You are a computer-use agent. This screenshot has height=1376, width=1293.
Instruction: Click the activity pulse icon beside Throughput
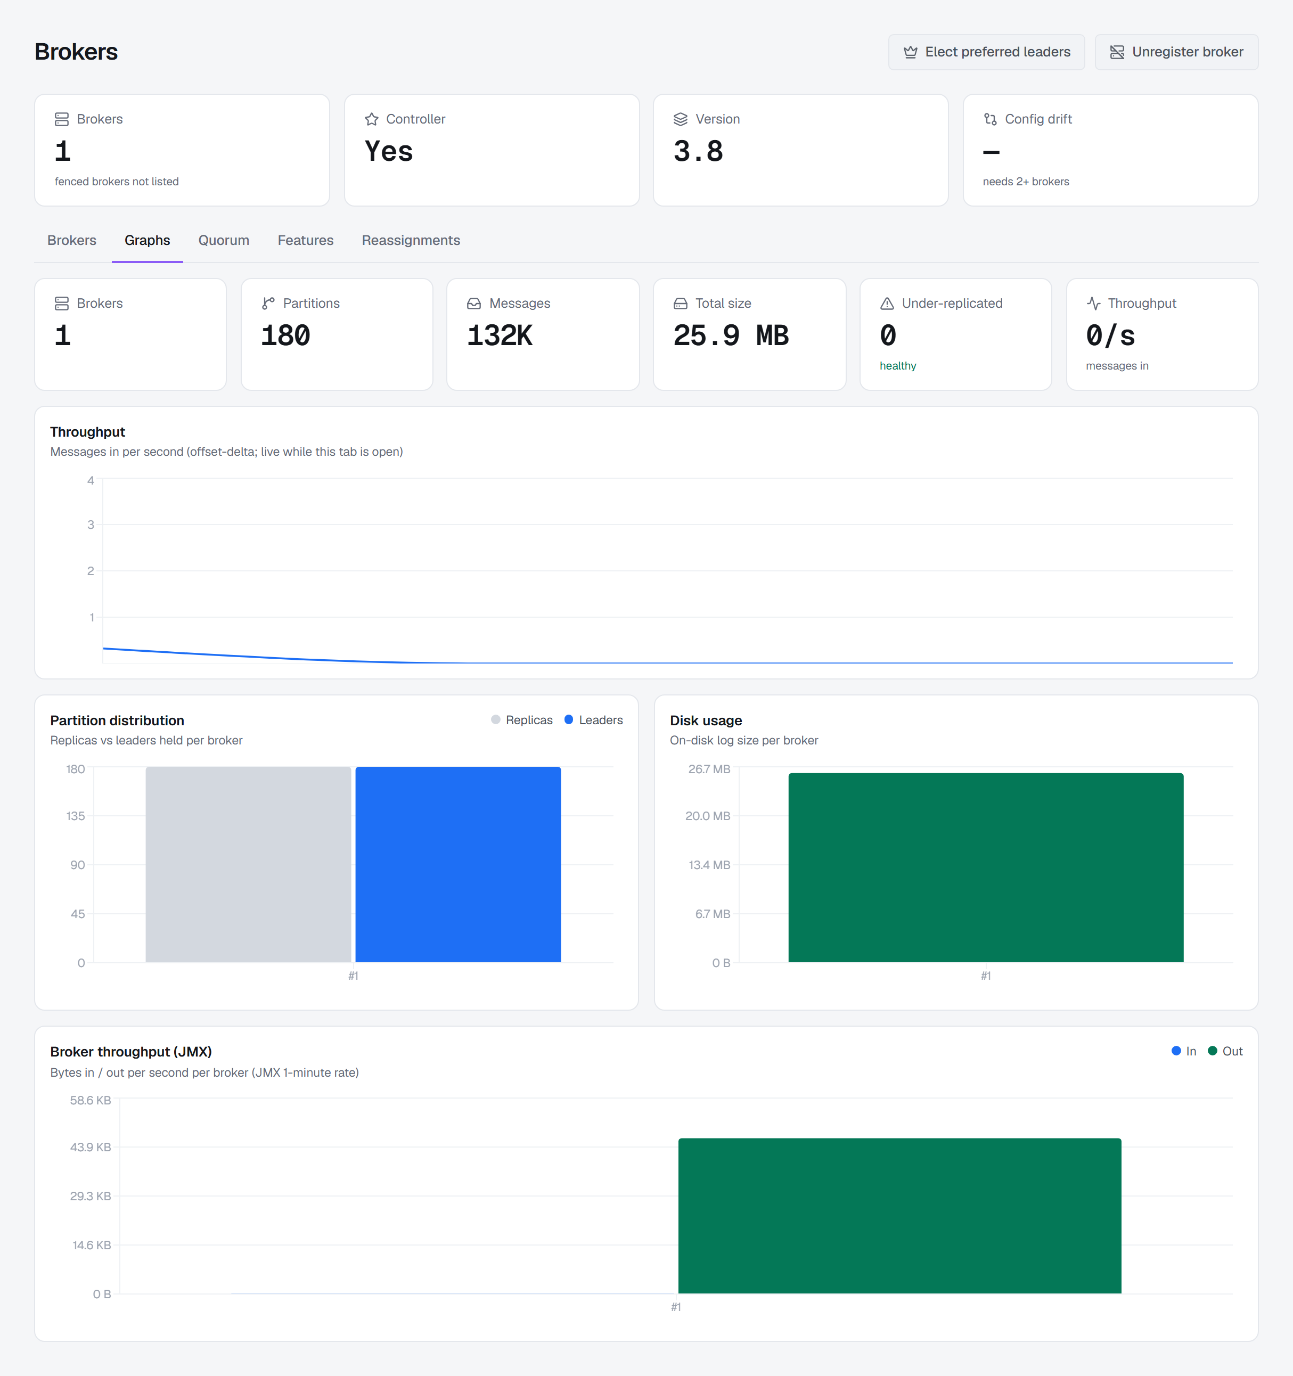(1094, 303)
